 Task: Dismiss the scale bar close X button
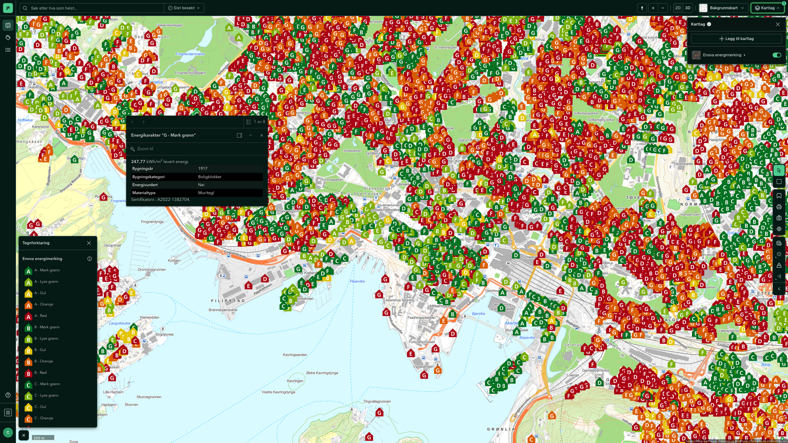pos(24,435)
